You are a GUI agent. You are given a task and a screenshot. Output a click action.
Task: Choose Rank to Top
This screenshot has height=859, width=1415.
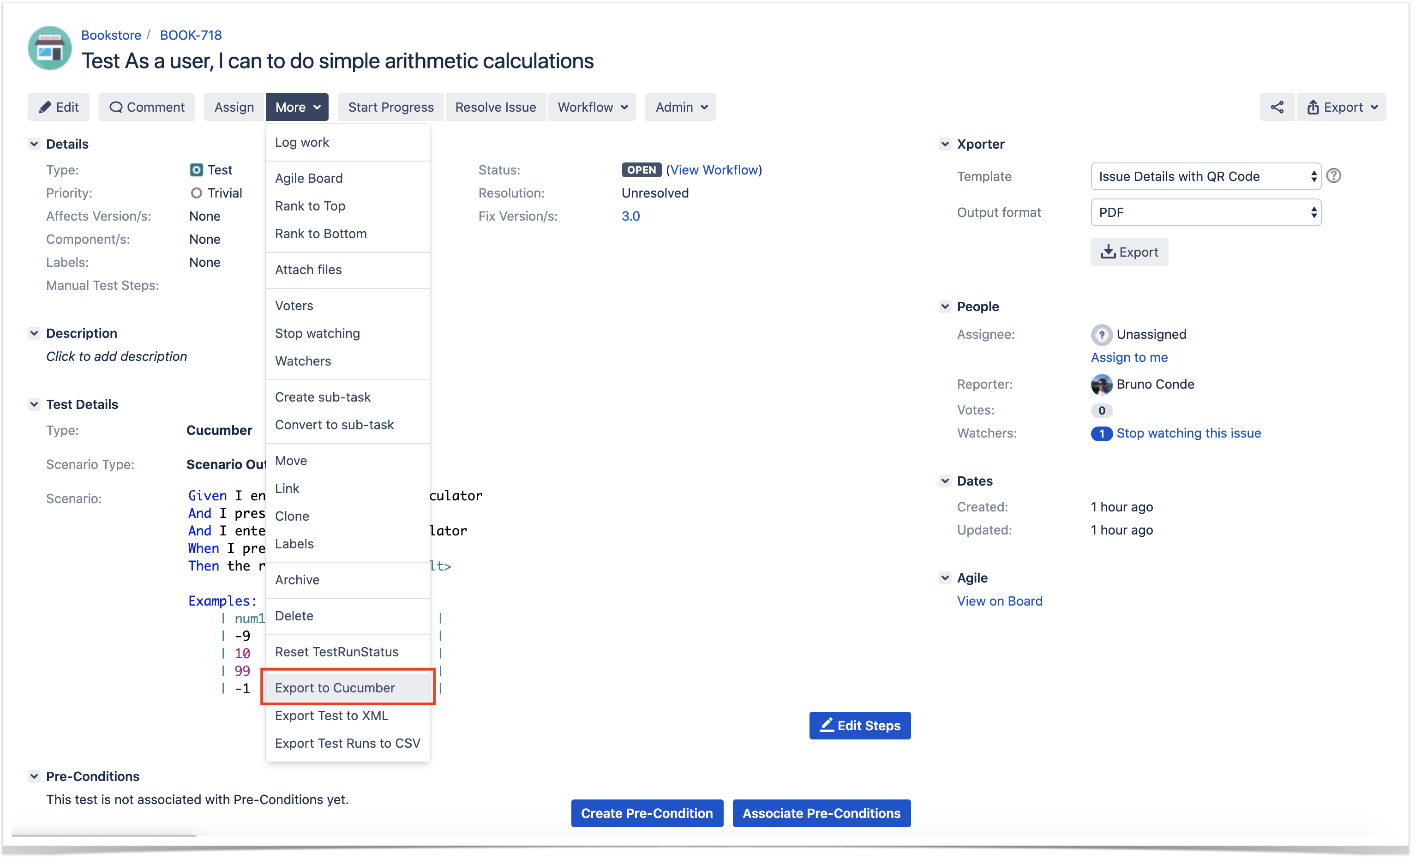348,206
